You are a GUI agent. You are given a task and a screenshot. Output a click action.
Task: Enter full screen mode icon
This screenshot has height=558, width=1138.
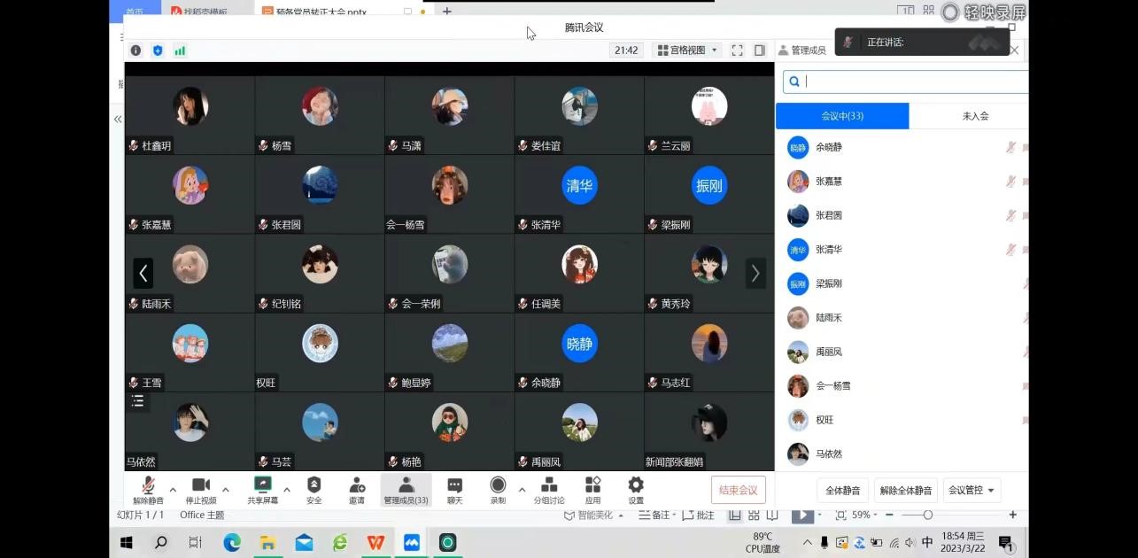pyautogui.click(x=737, y=50)
